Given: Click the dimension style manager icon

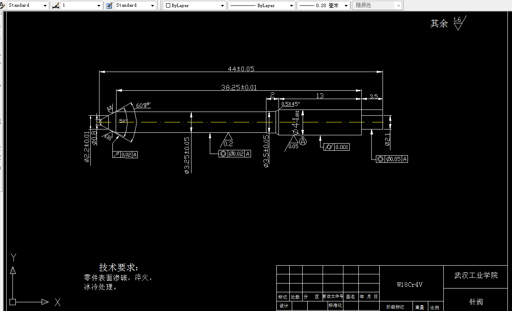Looking at the screenshot, I should 55,5.
